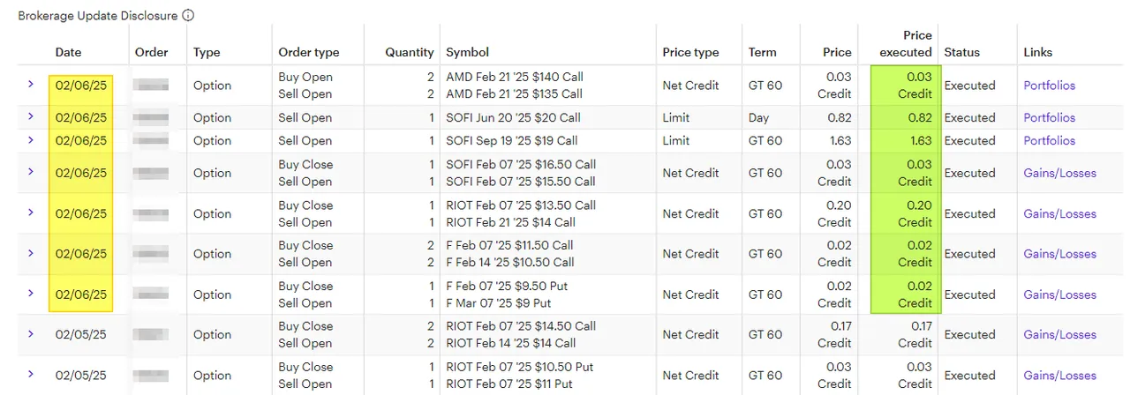The width and height of the screenshot is (1130, 395).
Task: Open Portfolios link for SOFI Sep 19 order
Action: tap(1050, 140)
